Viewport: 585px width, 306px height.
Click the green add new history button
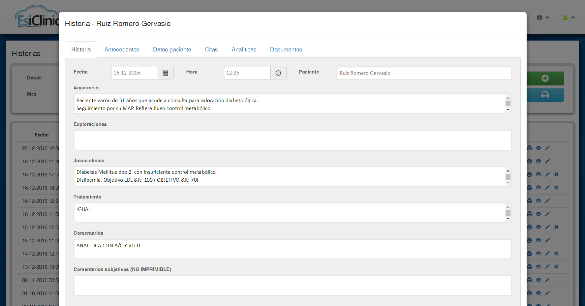545,78
